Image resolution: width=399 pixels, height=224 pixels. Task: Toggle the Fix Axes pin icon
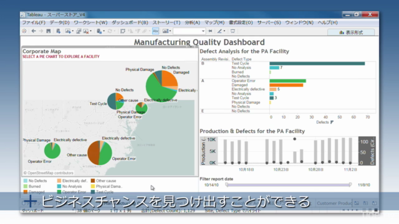coord(210,31)
